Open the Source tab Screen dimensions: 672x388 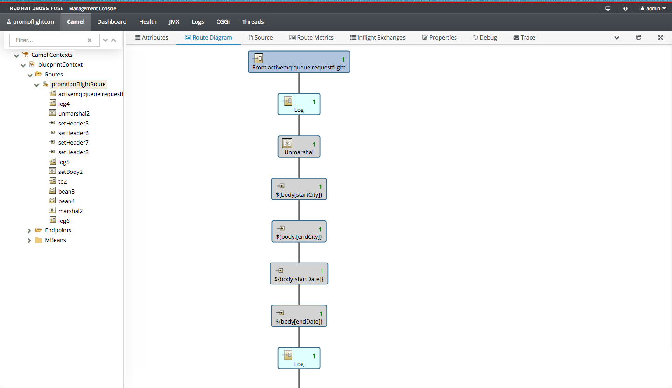pos(260,38)
